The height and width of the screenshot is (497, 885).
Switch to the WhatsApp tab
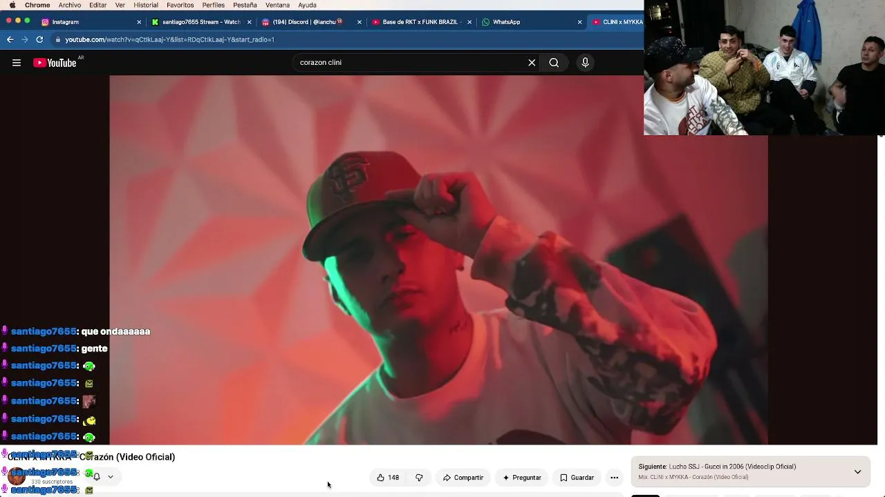(531, 22)
